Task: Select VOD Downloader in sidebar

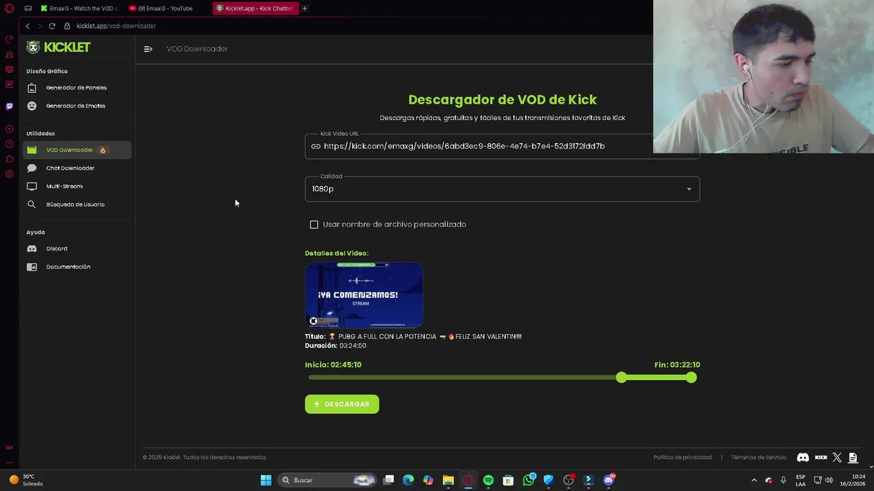Action: pyautogui.click(x=76, y=150)
